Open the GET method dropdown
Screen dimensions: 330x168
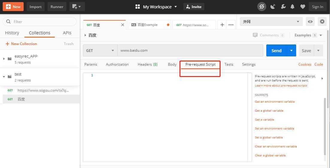coord(100,50)
